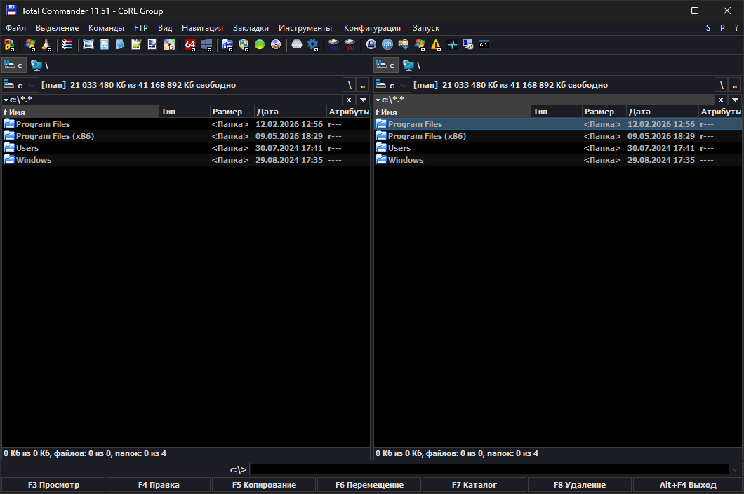
Task: Open the Выделение menu
Action: [58, 28]
